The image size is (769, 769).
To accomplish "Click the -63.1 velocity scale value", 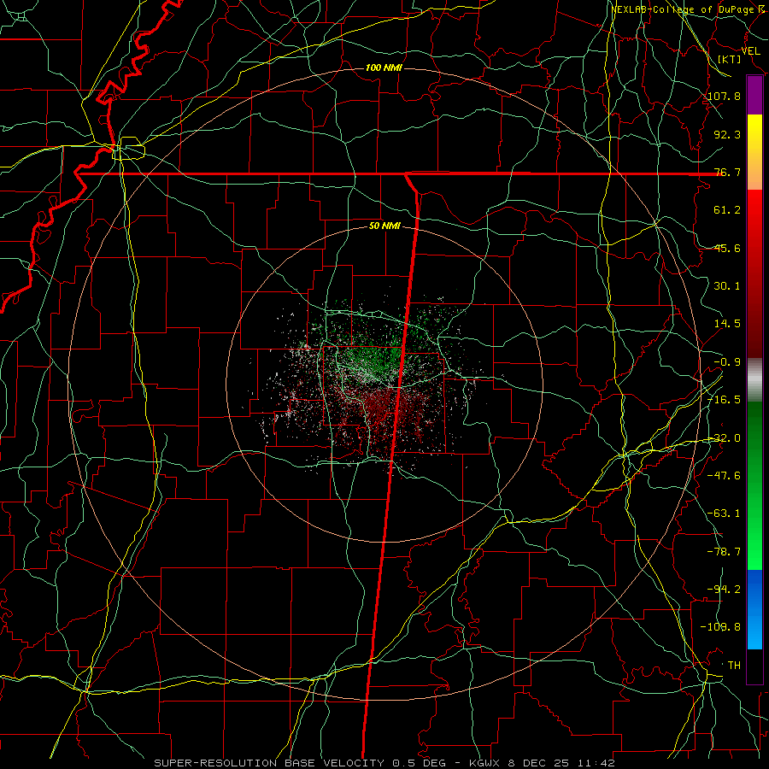I will [x=725, y=514].
